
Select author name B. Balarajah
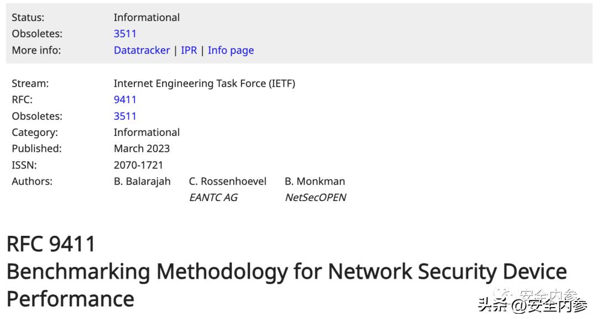(142, 181)
